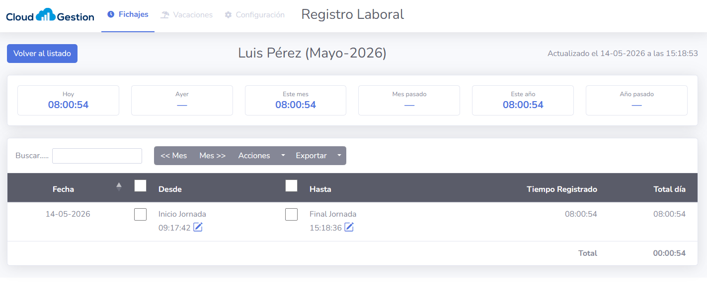Switch to the Vacaciones tab
Viewport: 707px width, 291px height.
187,15
